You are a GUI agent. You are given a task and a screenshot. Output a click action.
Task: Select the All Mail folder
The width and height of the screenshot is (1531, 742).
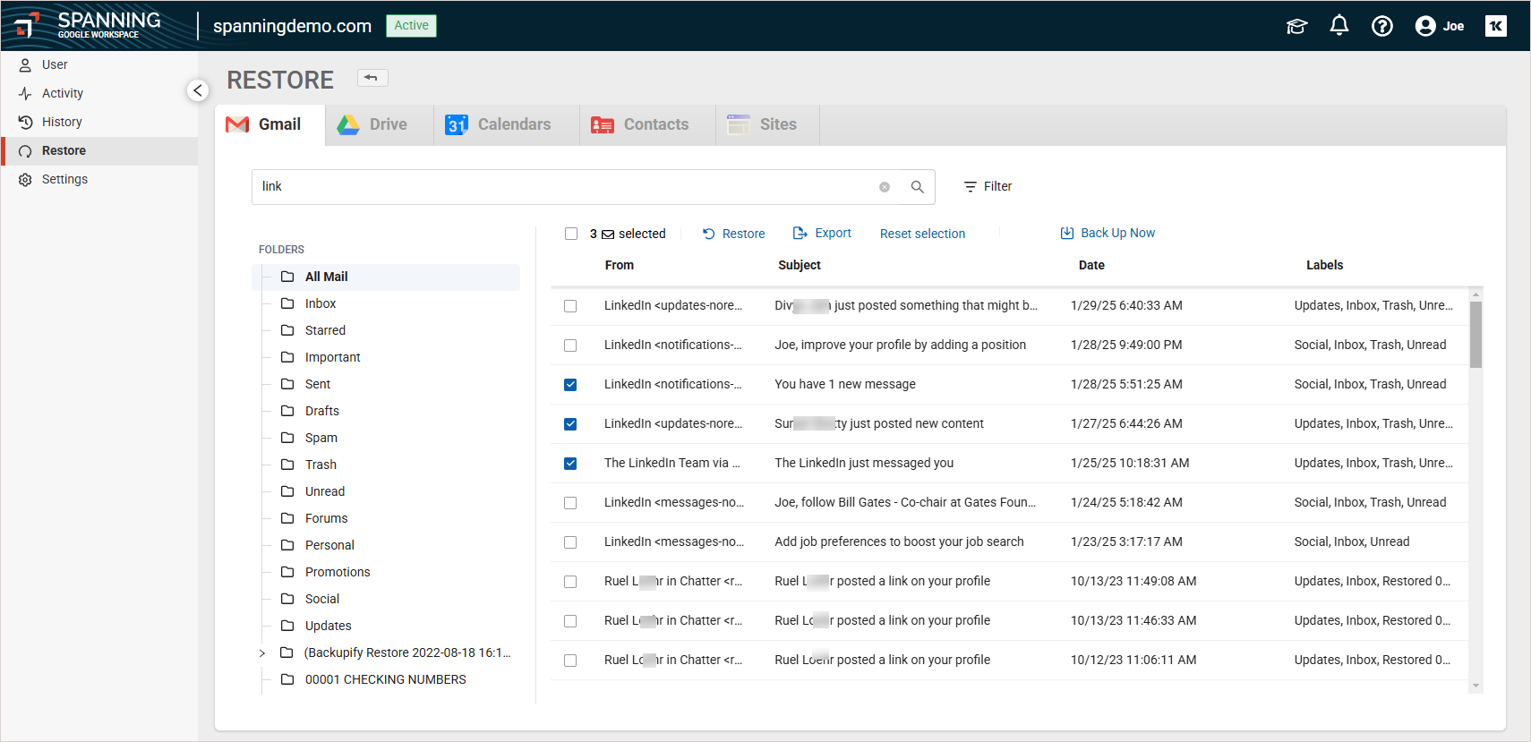pos(386,277)
